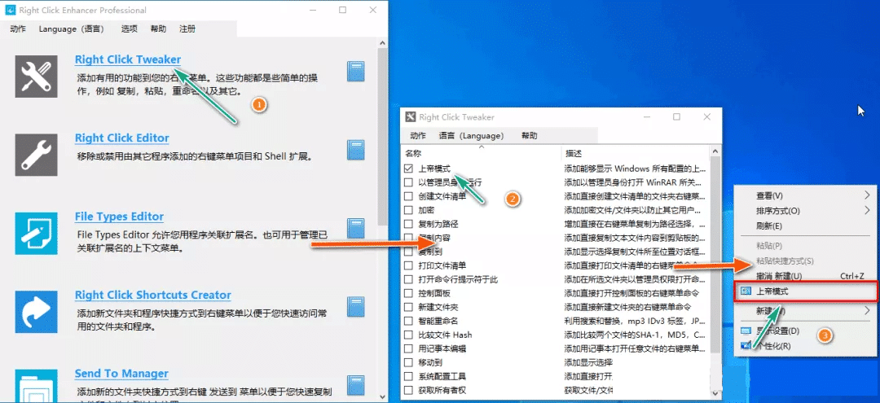880x403 pixels.
Task: Click the File Types Editor document icon
Action: coord(36,232)
